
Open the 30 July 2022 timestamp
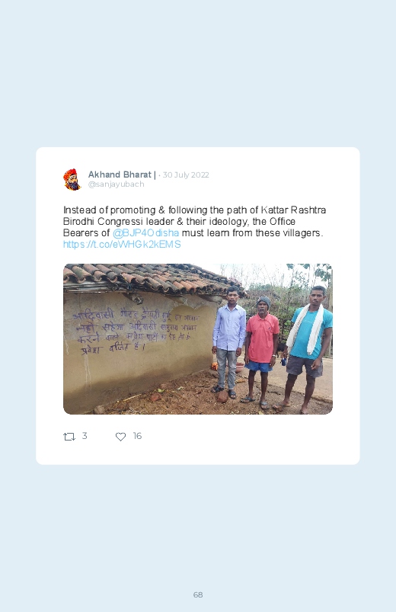(186, 175)
